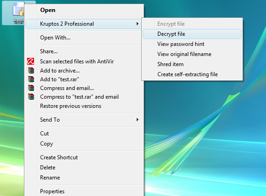Click WinRAR icon beside Add to archive...

(31, 70)
